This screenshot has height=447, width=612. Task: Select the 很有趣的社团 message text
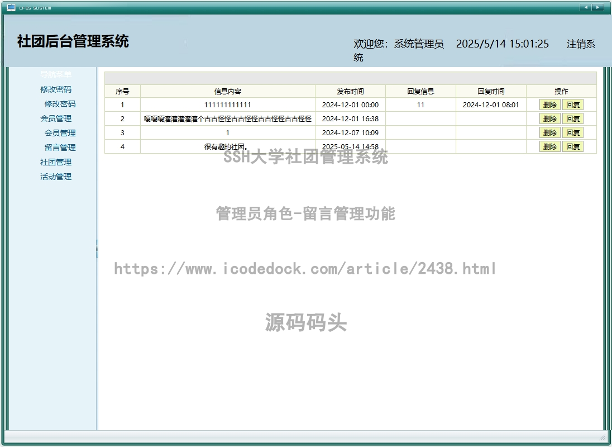point(226,147)
